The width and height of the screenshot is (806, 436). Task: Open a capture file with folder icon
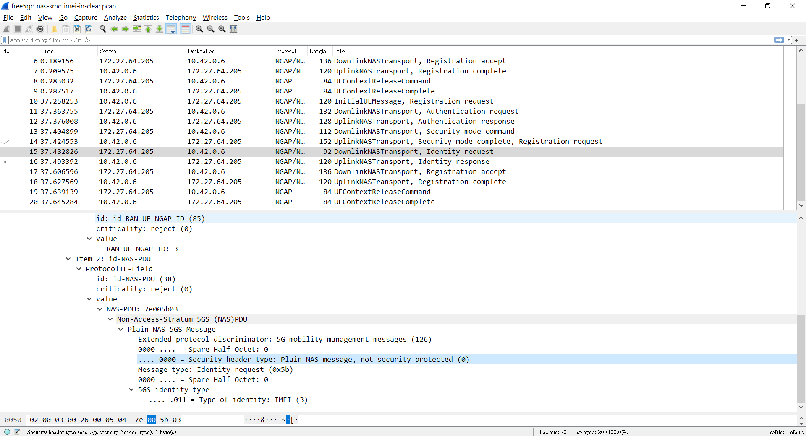[54, 29]
